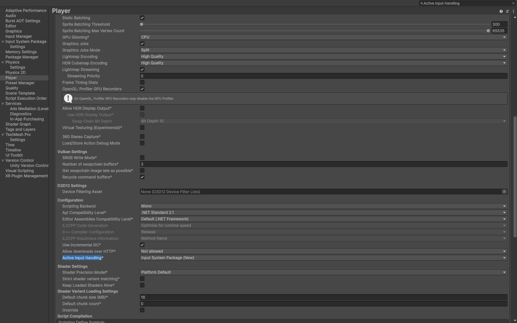This screenshot has height=323, width=517.
Task: Toggle Use incremental GC checkbox
Action: pyautogui.click(x=142, y=245)
